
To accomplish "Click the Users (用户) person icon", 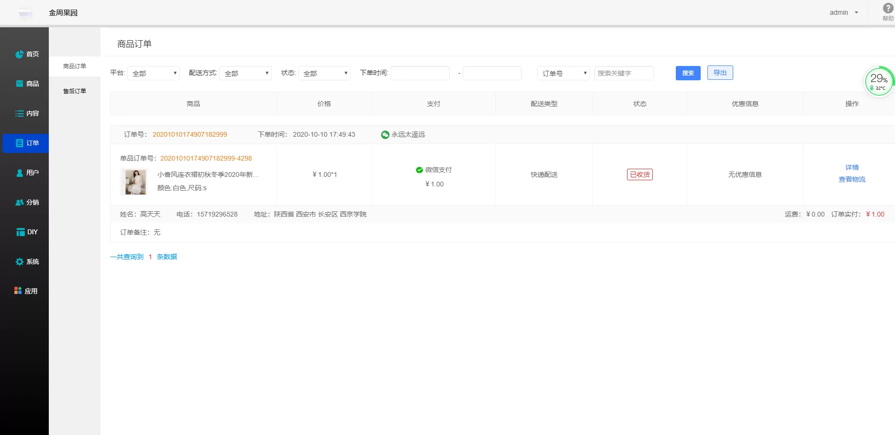I will pyautogui.click(x=19, y=173).
